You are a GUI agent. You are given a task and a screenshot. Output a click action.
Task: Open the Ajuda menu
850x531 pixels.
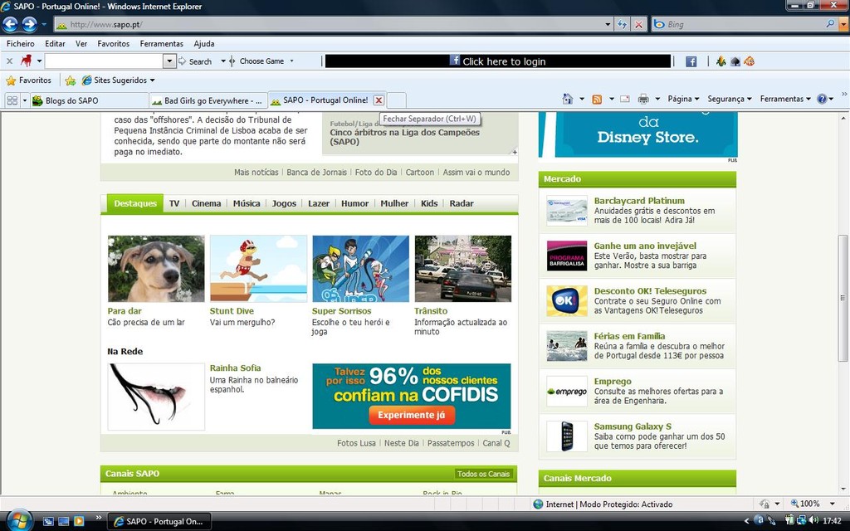coord(204,44)
